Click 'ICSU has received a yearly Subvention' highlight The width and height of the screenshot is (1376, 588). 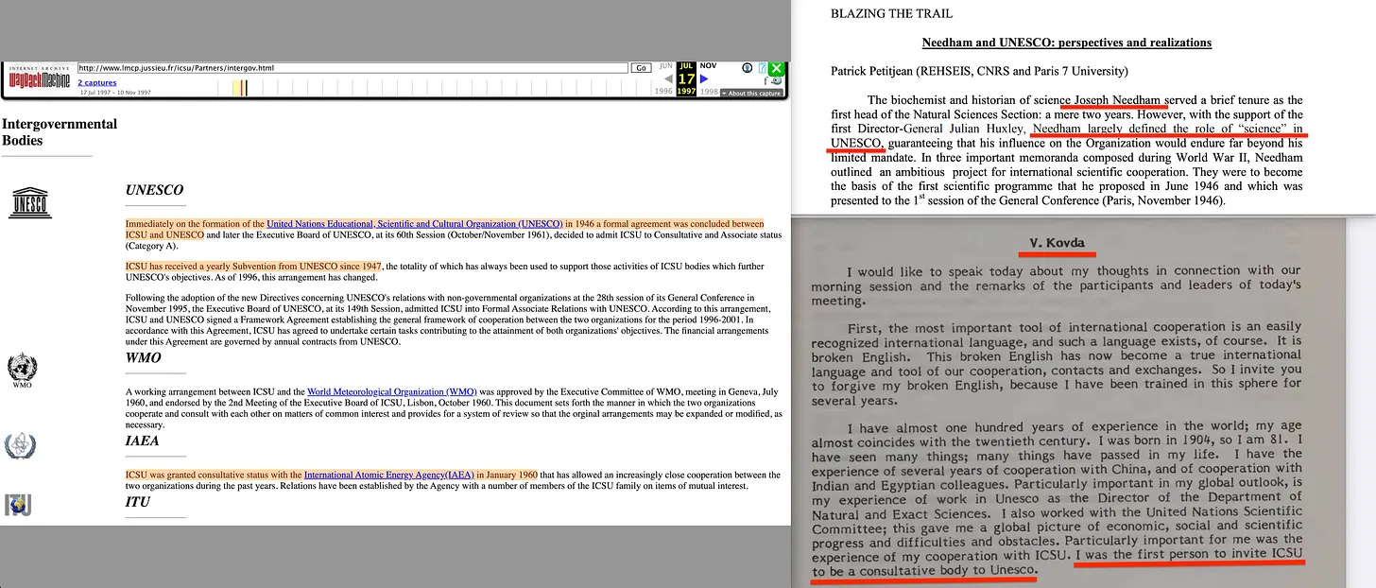[253, 267]
